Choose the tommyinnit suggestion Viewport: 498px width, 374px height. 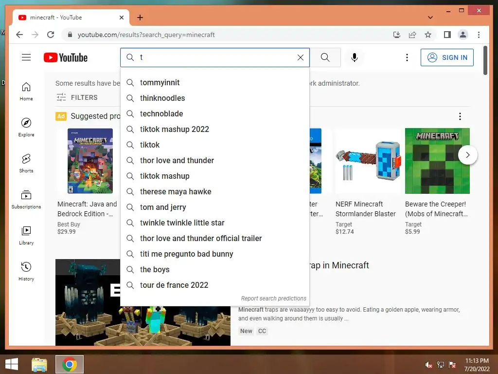(x=215, y=83)
